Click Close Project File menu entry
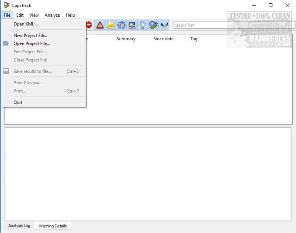This screenshot has width=296, height=233. tap(44, 60)
